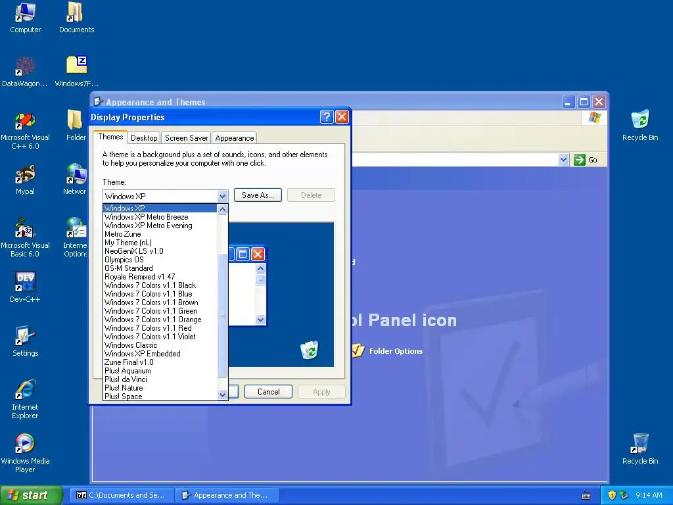The image size is (673, 505).
Task: Choose Plus! Aquarium theme
Action: [160, 371]
